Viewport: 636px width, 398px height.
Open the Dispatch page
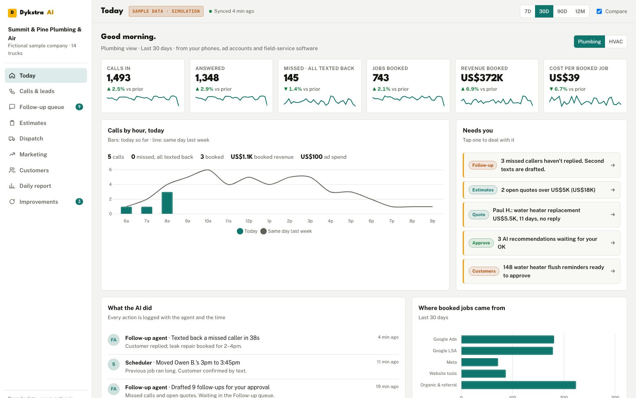pyautogui.click(x=46, y=139)
